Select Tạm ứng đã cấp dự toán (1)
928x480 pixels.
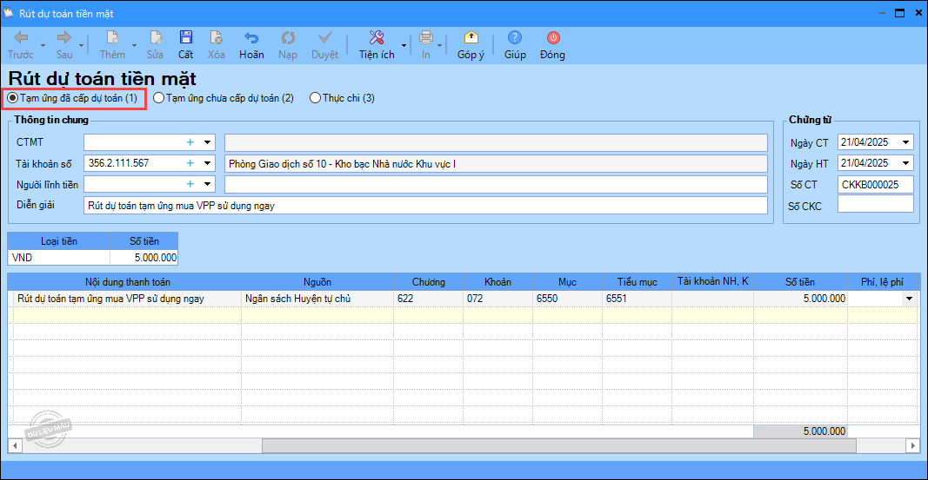(x=72, y=98)
